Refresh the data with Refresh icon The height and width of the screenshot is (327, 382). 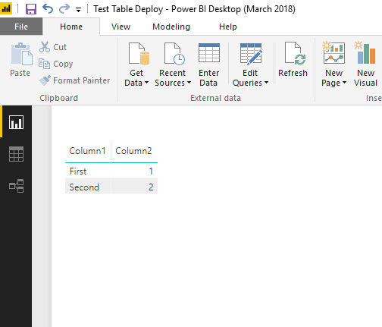coord(295,53)
